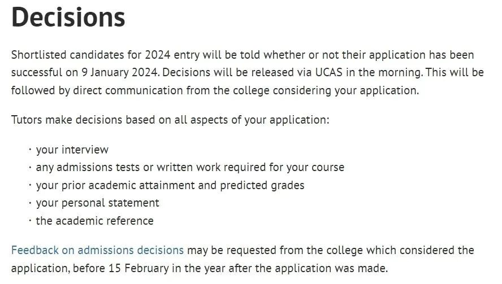Screen dimensions: 502x284
Task: Select the admissions tests or written work bullet
Action: click(x=190, y=167)
